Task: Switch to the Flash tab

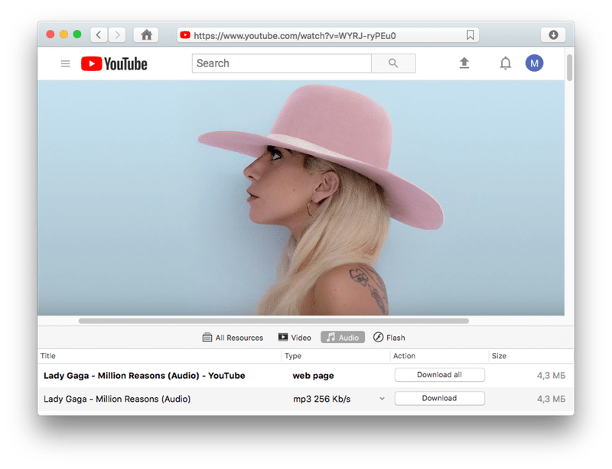Action: [x=389, y=337]
